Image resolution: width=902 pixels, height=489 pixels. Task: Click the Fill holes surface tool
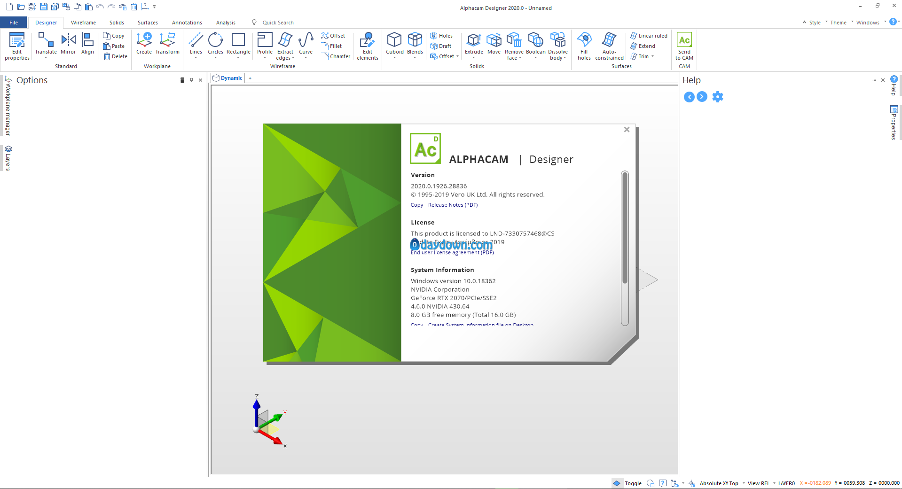point(584,47)
